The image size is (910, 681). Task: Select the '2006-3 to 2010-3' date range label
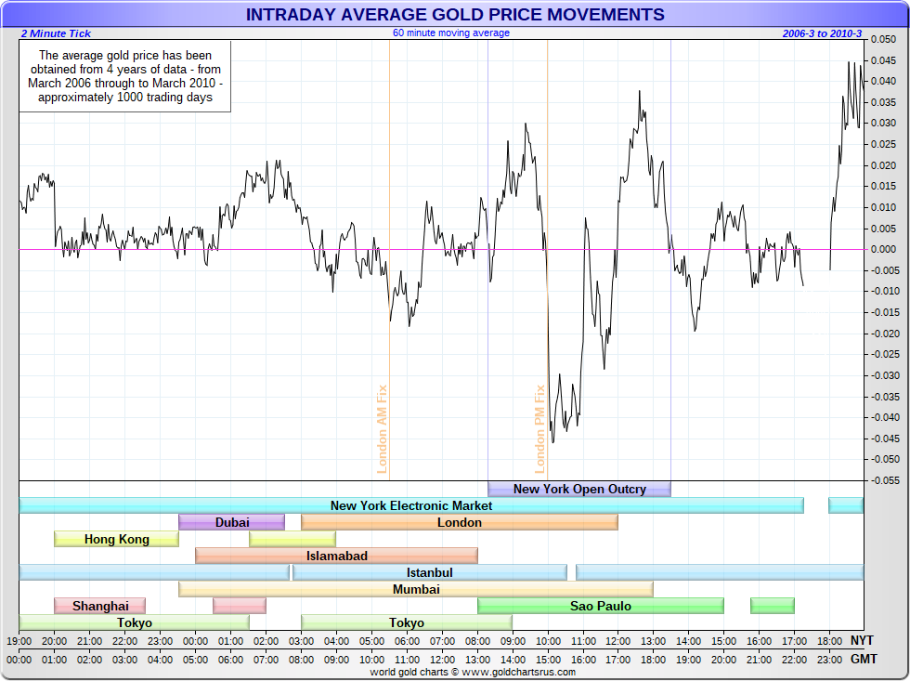point(822,33)
